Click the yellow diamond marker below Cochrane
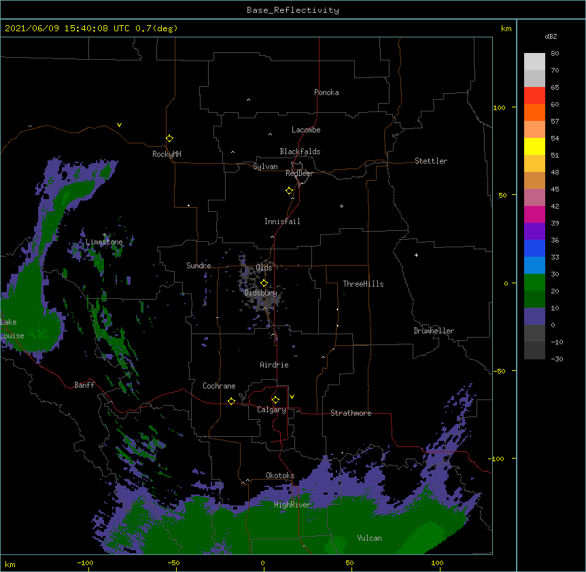Screen dimensions: 586x572 (231, 401)
